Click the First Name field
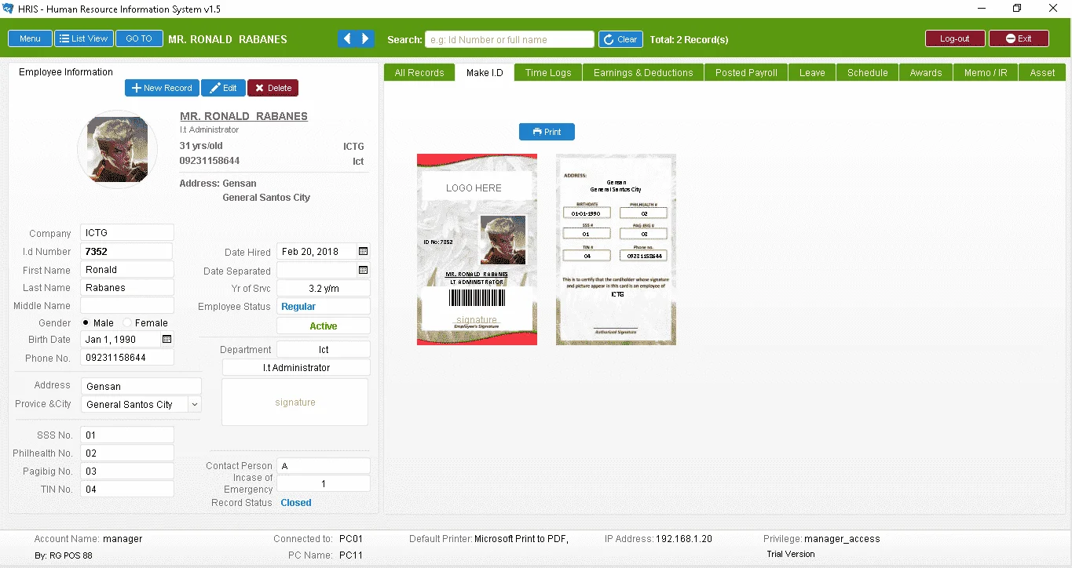The image size is (1072, 568). coord(126,270)
